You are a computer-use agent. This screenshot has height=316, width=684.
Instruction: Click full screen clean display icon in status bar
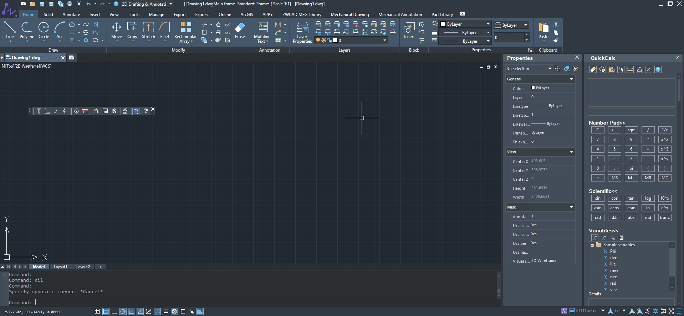click(671, 311)
